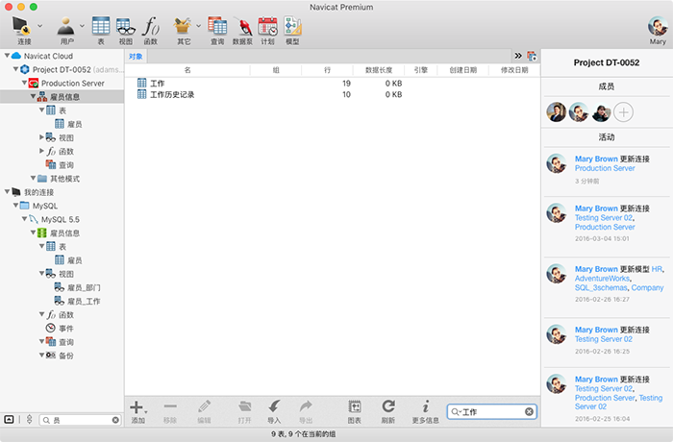Select the View (视图) toolbar icon
673x442 pixels.
pyautogui.click(x=126, y=26)
